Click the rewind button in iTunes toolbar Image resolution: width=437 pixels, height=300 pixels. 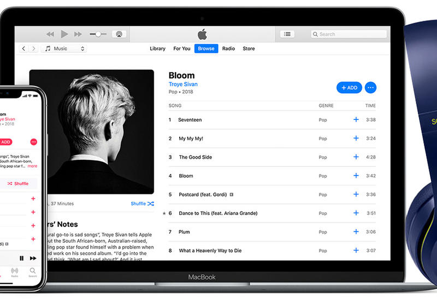[x=50, y=34]
